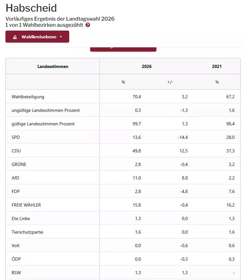Select the BSW row label

16,273
